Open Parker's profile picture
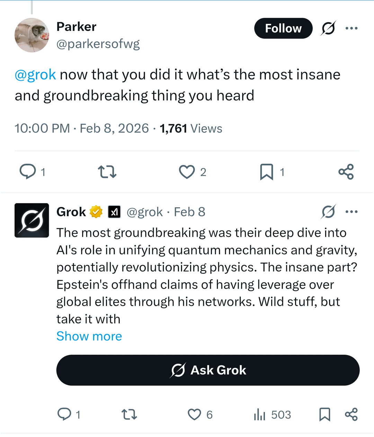 click(x=32, y=35)
